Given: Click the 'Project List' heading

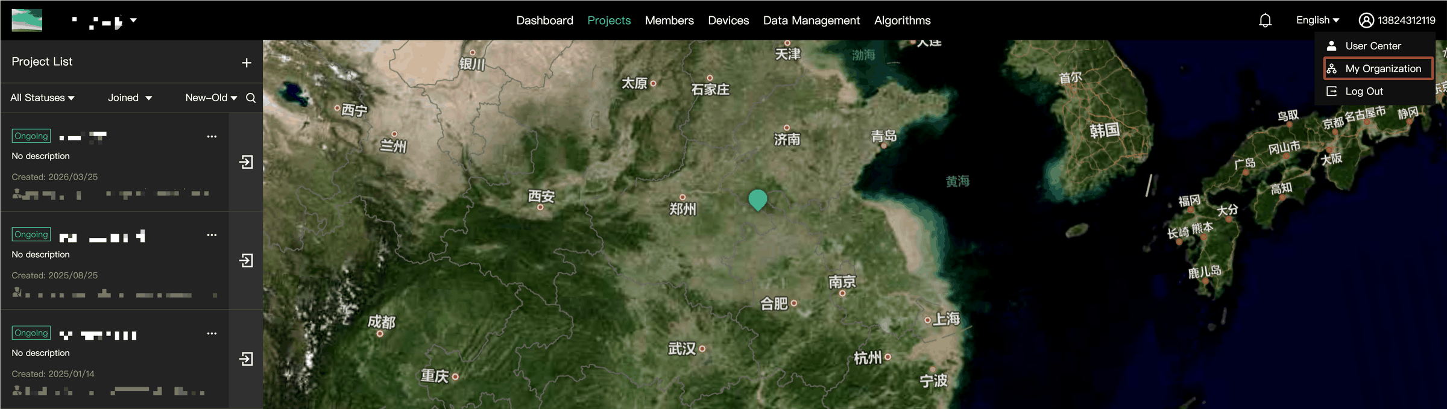Looking at the screenshot, I should pyautogui.click(x=42, y=61).
